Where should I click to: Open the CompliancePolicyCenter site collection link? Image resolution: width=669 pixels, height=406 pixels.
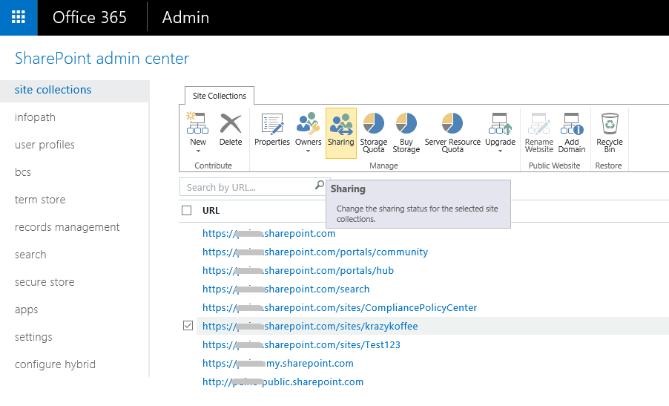[340, 308]
